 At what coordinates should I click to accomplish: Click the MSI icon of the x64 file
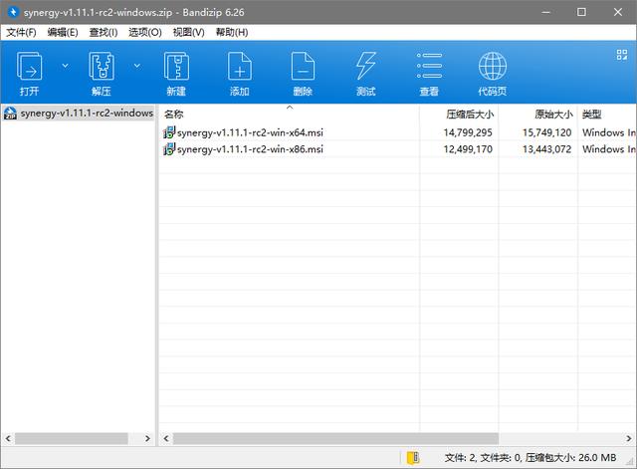click(169, 132)
